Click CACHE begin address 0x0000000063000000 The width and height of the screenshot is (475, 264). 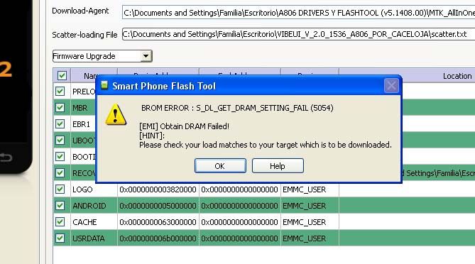158,222
